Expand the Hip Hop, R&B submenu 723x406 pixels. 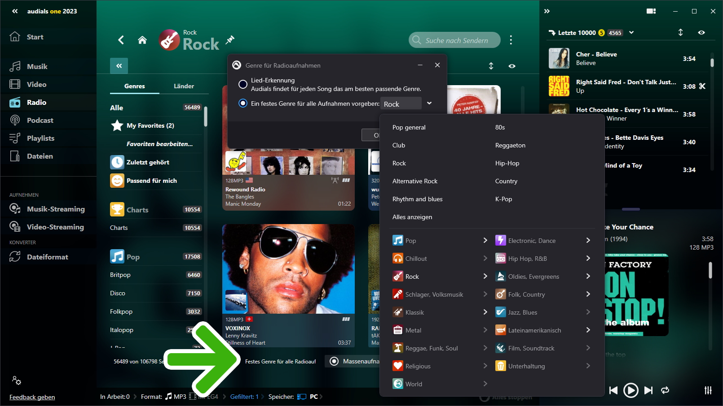[x=588, y=258]
